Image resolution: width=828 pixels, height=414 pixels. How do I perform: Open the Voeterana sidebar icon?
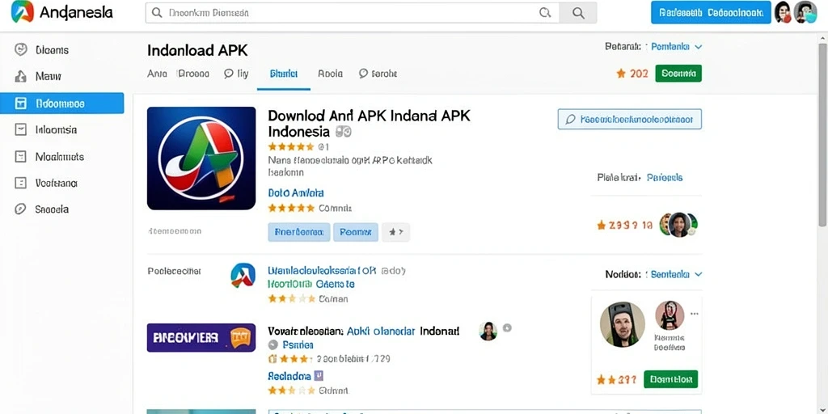[20, 184]
